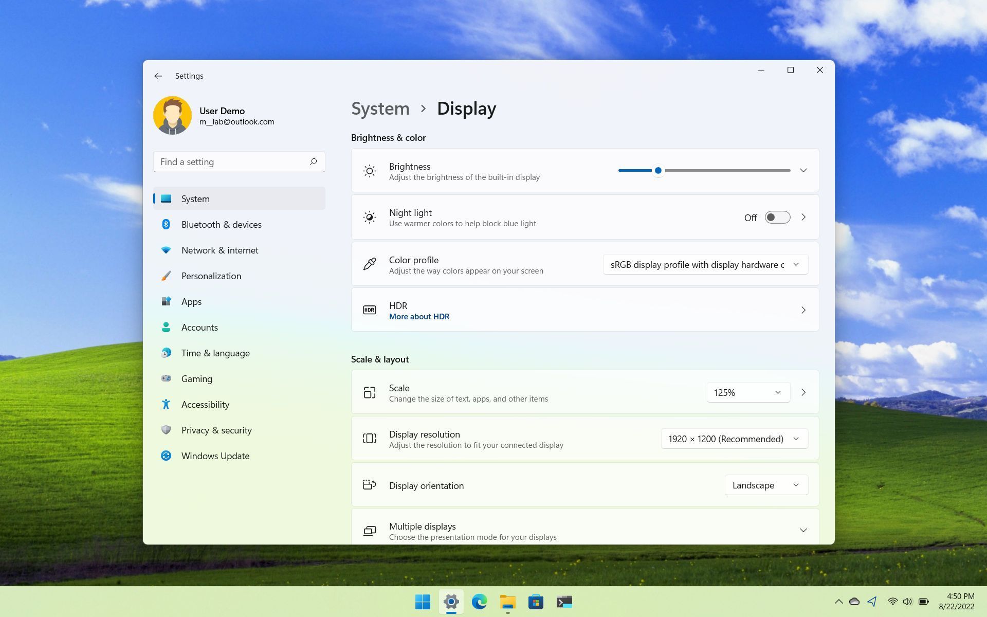Click back arrow navigation button
Viewport: 987px width, 617px height.
coord(158,76)
